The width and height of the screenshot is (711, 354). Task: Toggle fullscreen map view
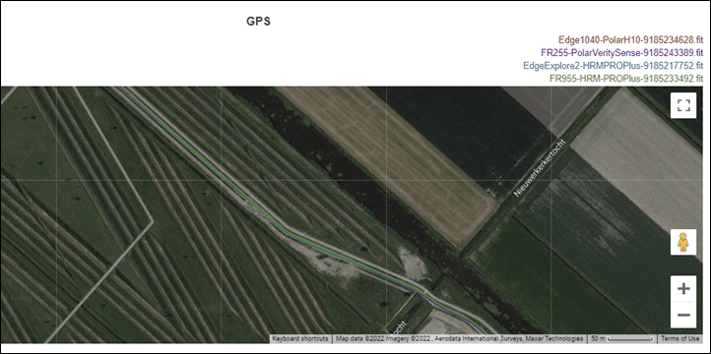pos(683,105)
